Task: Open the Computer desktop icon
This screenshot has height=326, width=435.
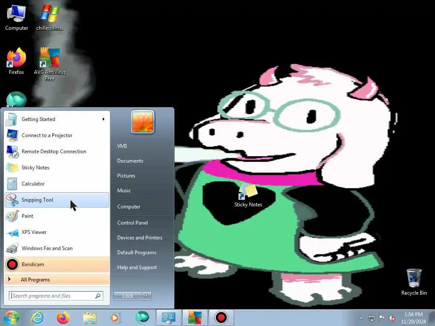Action: click(17, 17)
